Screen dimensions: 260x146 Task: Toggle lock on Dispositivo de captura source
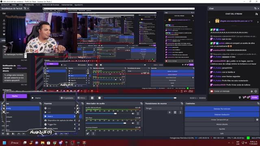coord(79,120)
